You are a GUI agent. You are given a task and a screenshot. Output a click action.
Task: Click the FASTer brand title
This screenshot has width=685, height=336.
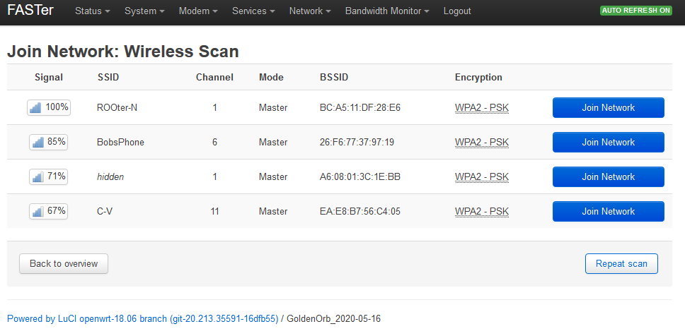pyautogui.click(x=30, y=11)
